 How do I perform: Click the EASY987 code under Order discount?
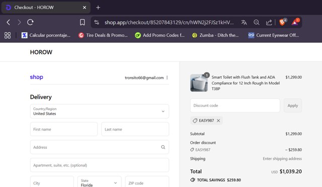(x=203, y=150)
